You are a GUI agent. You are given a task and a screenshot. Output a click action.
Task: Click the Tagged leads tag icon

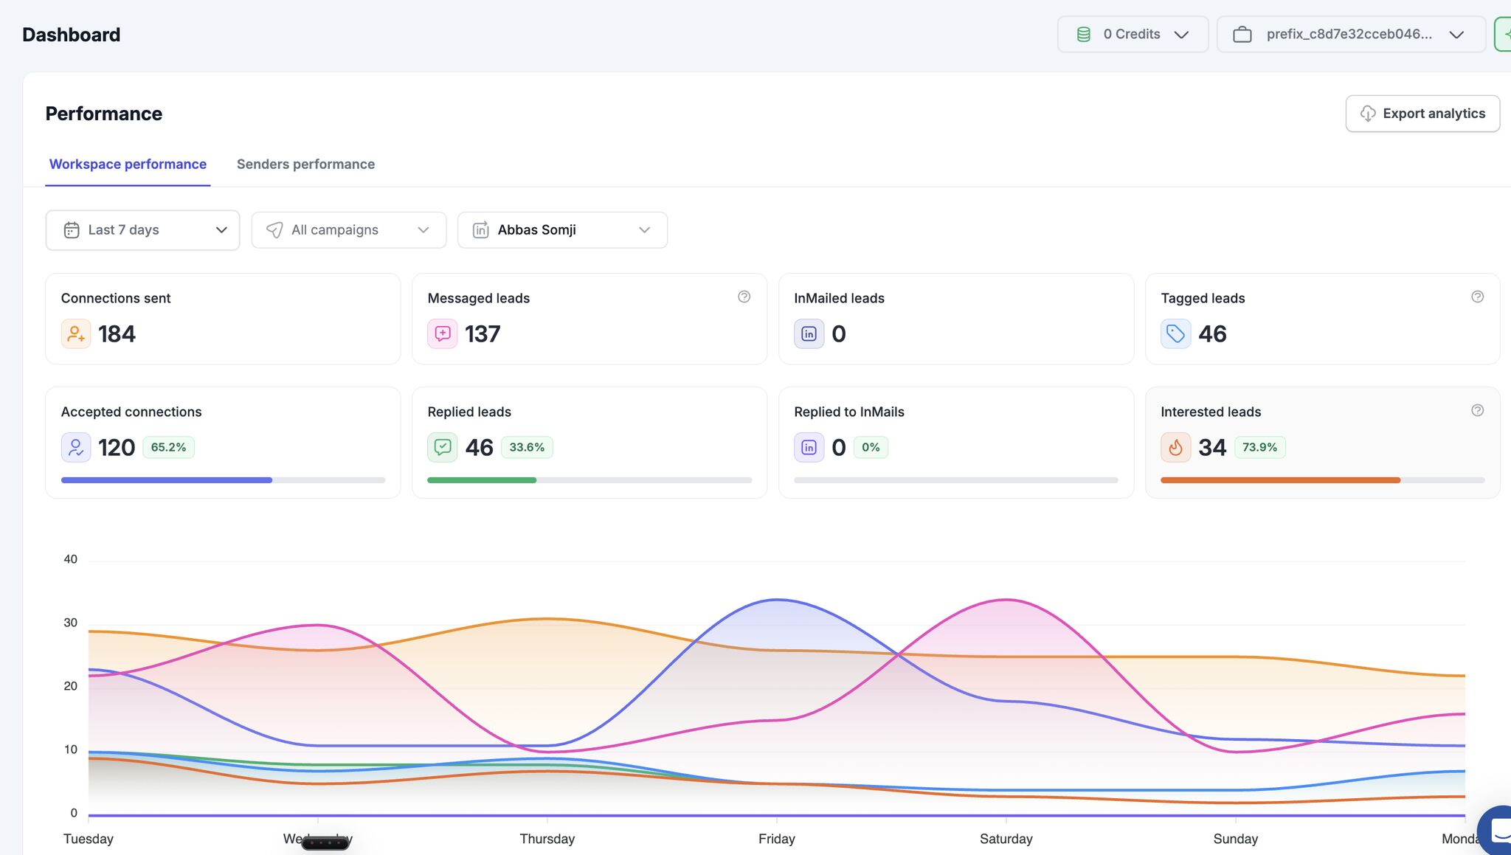pos(1176,333)
